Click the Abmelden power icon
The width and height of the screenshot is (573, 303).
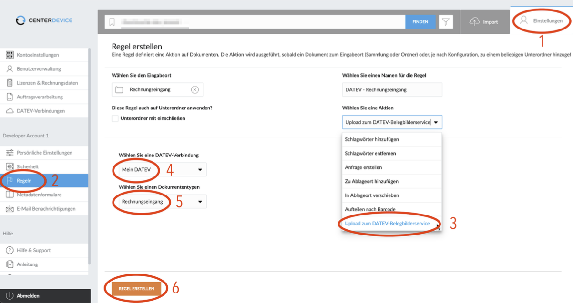click(x=10, y=296)
